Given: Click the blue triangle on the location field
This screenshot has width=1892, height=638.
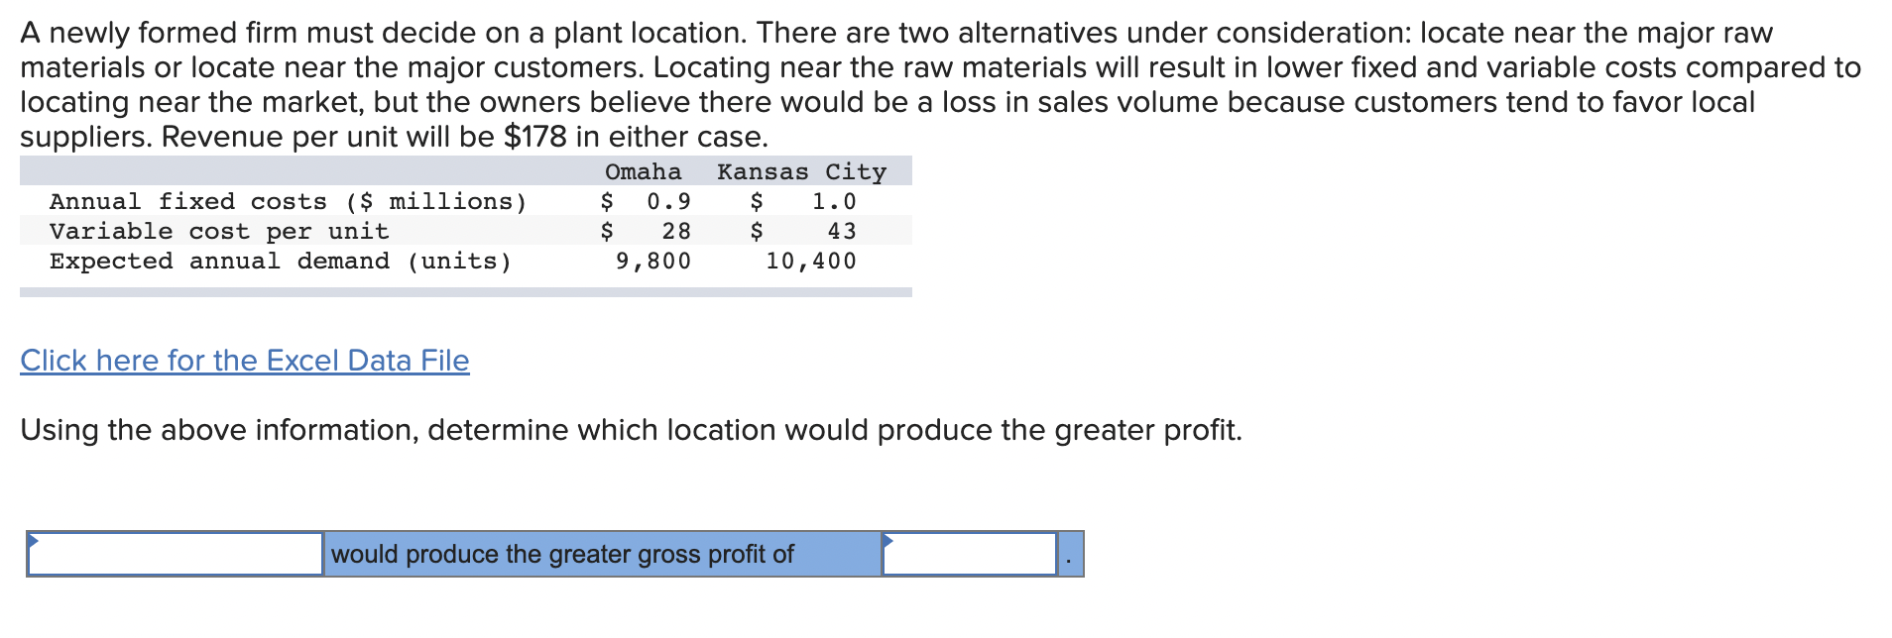Looking at the screenshot, I should click(34, 541).
